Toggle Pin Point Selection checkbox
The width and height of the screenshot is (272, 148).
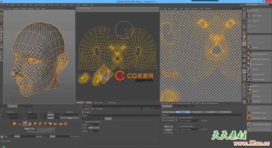tap(200, 118)
